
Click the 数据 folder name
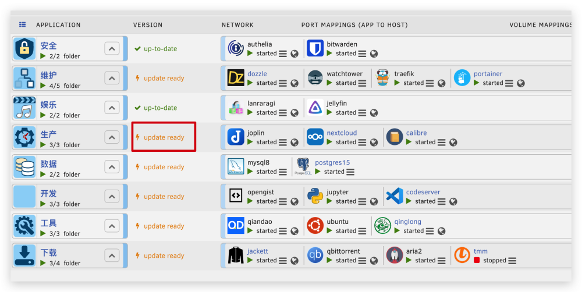pos(49,163)
